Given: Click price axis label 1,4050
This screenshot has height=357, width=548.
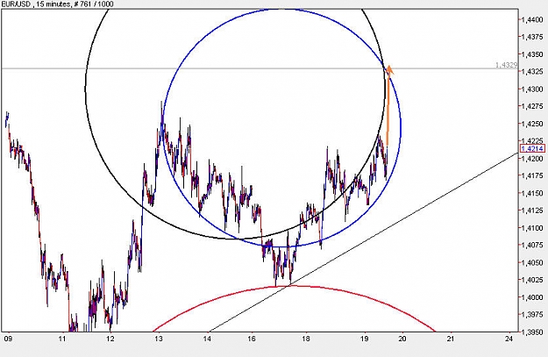Looking at the screenshot, I should tap(532, 262).
